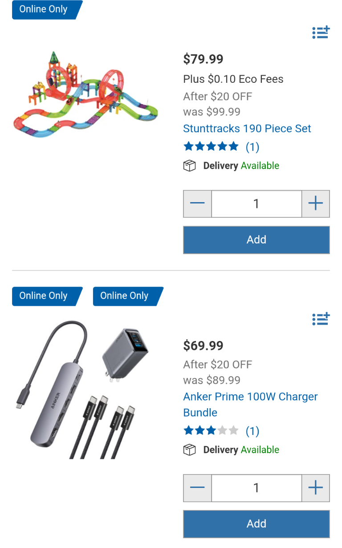Click the delivery box icon for Stunttracks
Screen dimensions: 342x548
(190, 166)
